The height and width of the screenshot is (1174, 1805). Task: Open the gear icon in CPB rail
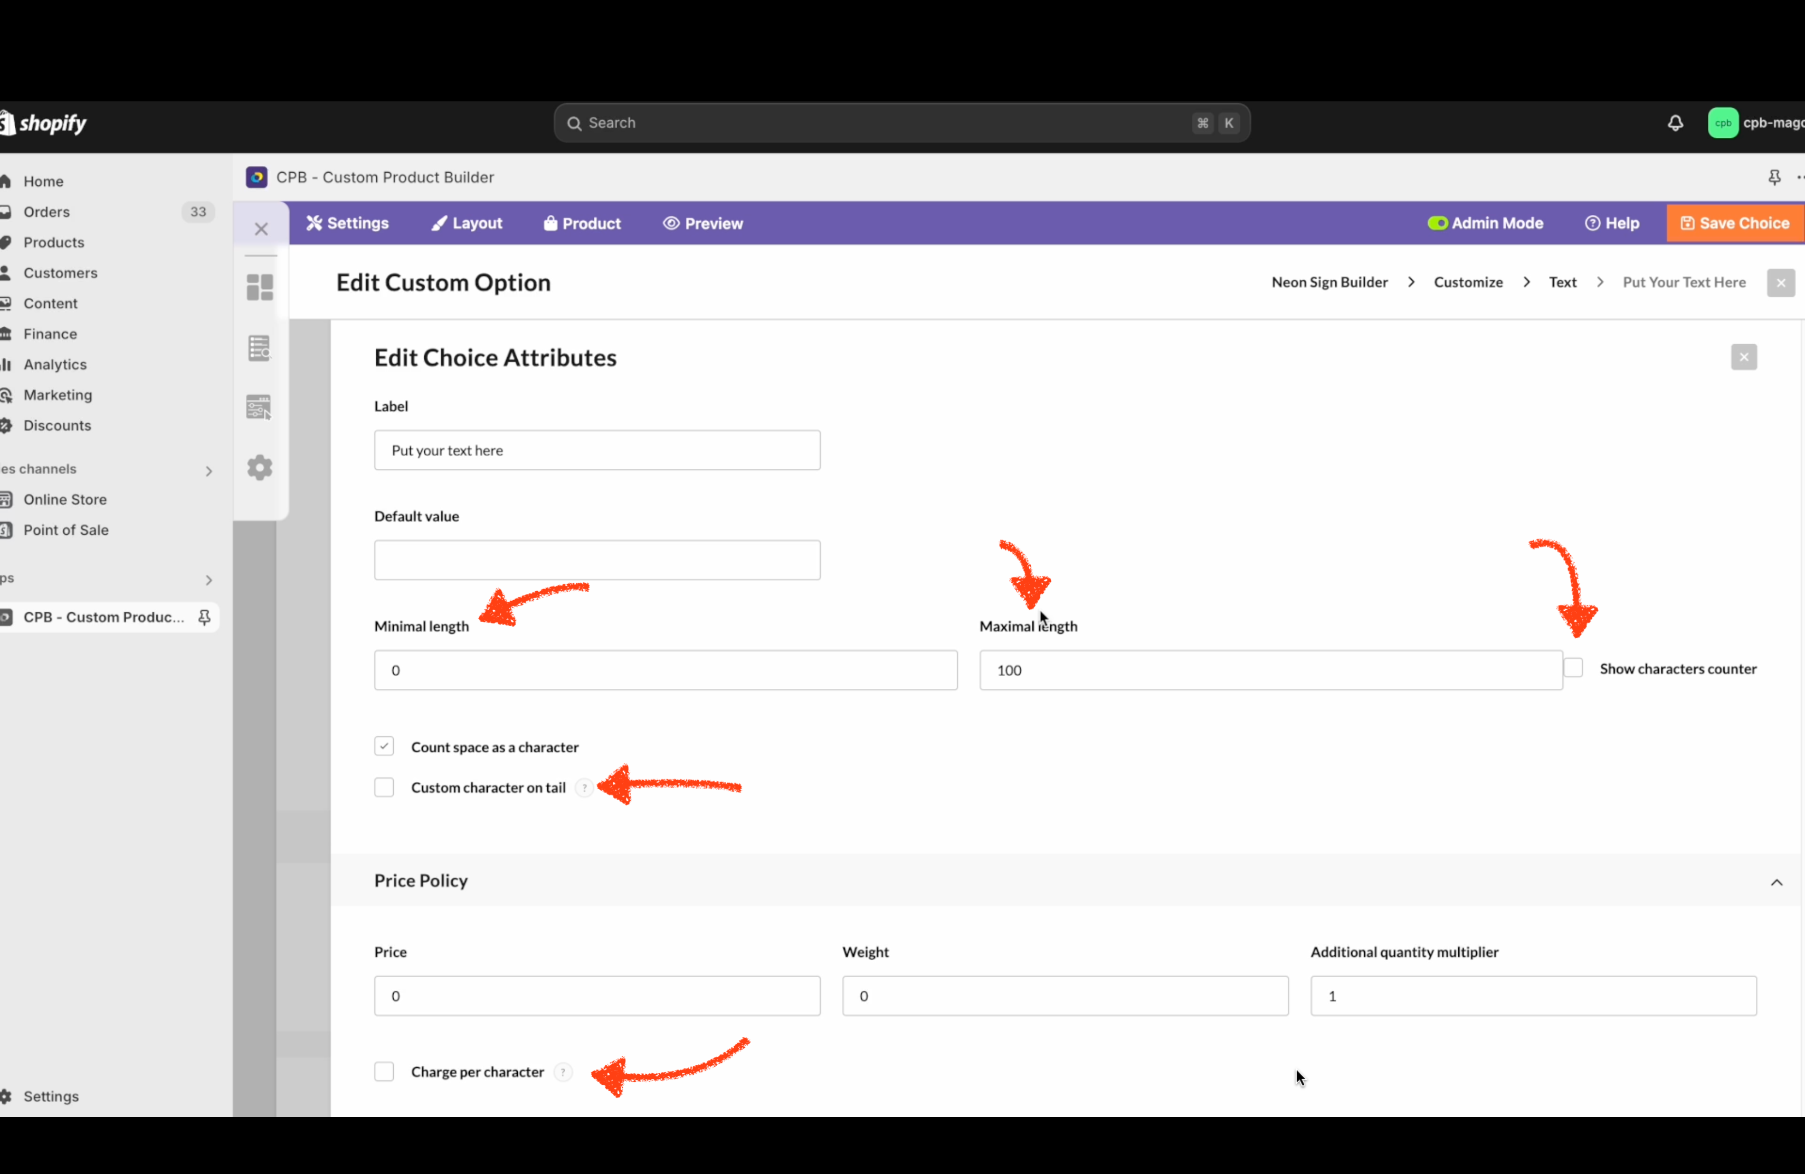(259, 467)
